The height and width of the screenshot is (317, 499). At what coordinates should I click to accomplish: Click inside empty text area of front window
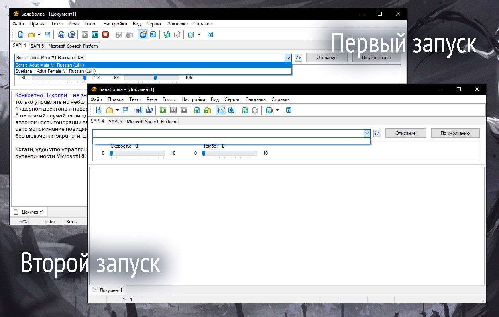[287, 226]
